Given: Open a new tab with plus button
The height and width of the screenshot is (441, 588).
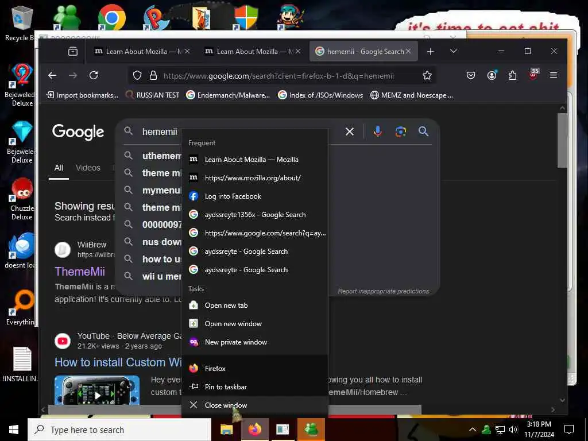Looking at the screenshot, I should (x=431, y=51).
